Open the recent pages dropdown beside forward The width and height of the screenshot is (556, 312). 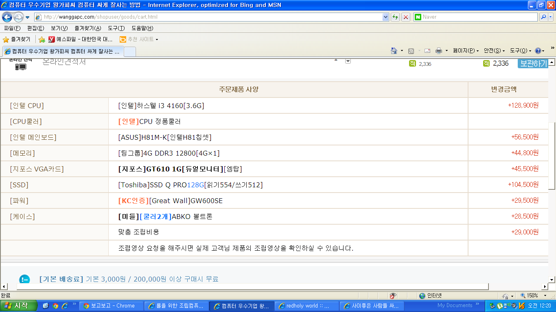pos(28,17)
